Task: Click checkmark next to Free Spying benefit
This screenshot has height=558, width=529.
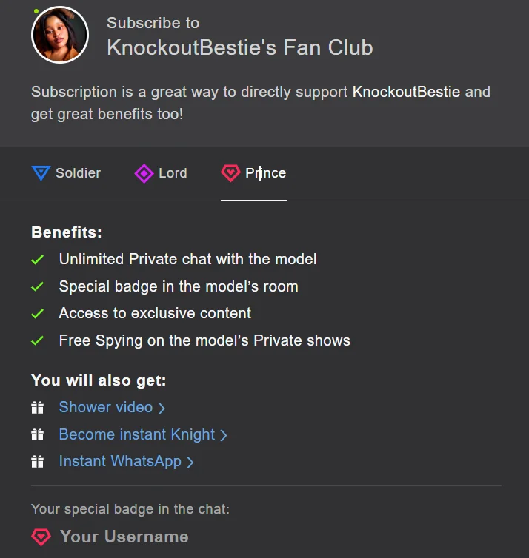Action: [x=38, y=341]
